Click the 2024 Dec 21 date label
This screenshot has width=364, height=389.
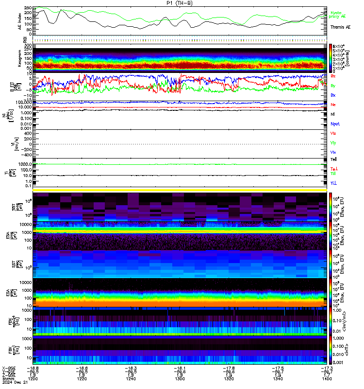pos(15,382)
